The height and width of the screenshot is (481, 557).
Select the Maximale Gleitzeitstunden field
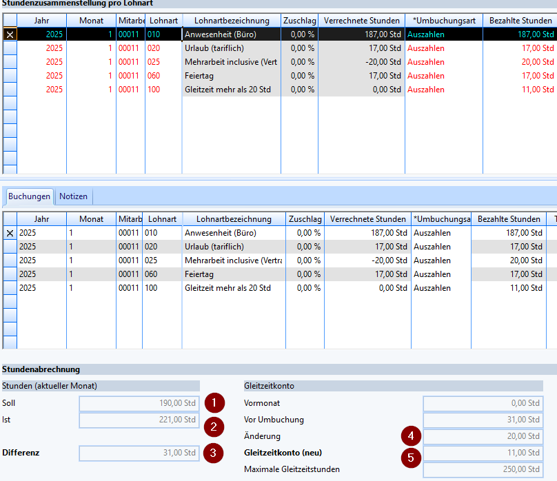tap(483, 470)
